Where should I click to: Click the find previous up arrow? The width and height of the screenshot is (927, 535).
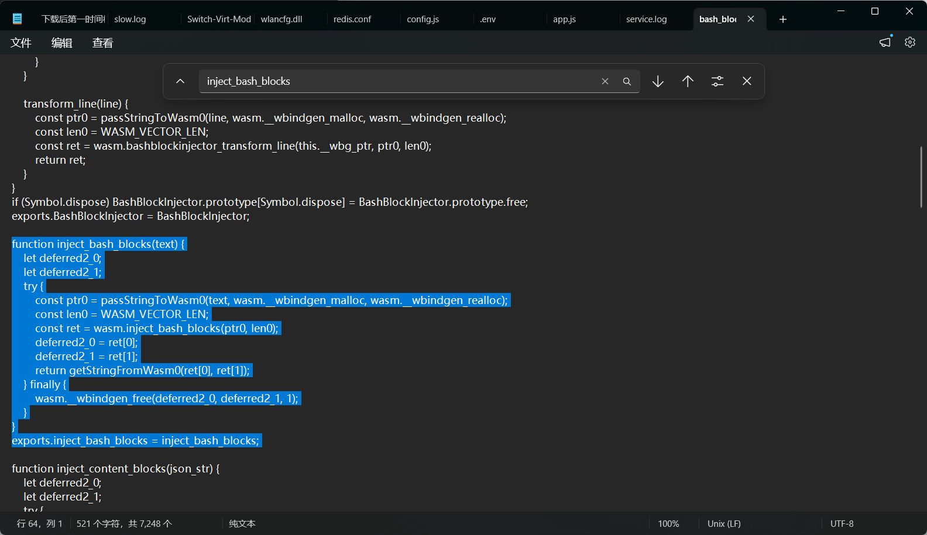pyautogui.click(x=688, y=81)
